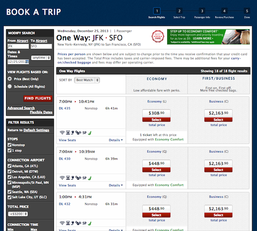Select the $308.90 Economy fare

(x=156, y=120)
